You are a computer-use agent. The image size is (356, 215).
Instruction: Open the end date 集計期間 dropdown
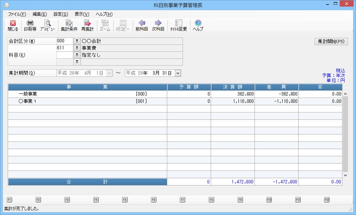(178, 73)
